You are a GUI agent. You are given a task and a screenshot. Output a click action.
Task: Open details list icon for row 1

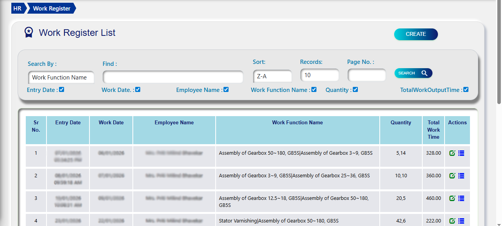(x=461, y=154)
